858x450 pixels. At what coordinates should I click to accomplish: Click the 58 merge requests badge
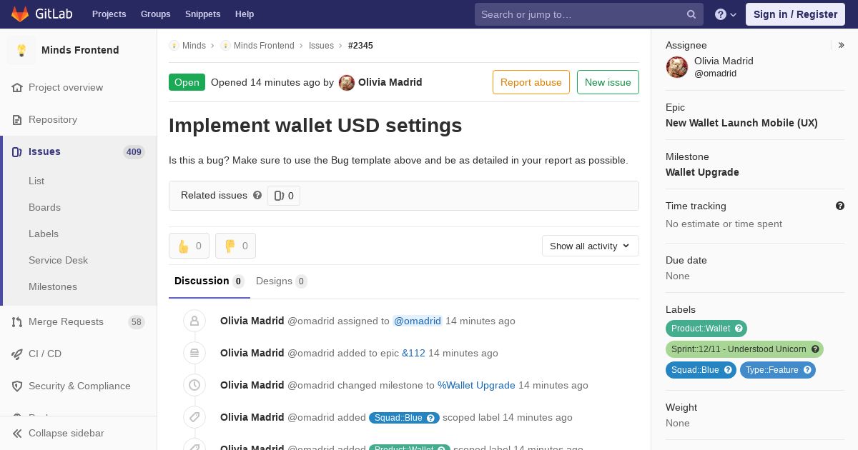pyautogui.click(x=137, y=321)
